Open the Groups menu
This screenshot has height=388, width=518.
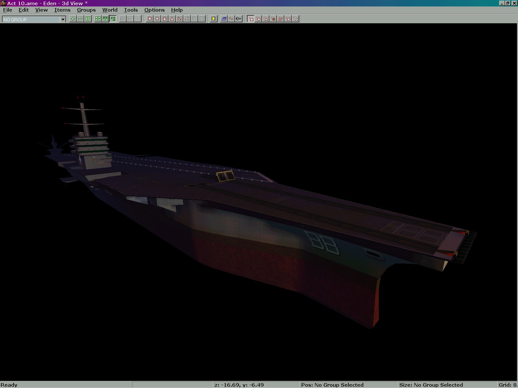[86, 10]
